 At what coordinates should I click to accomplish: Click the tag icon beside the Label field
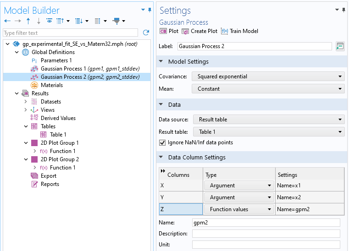pyautogui.click(x=340, y=46)
